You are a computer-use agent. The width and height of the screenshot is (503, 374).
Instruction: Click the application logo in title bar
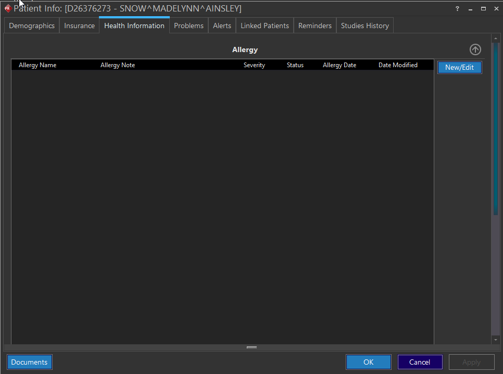(7, 8)
